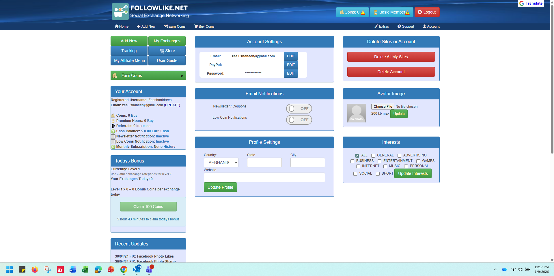This screenshot has height=276, width=554.
Task: Click the FollowLike.net logo icon
Action: click(x=120, y=12)
